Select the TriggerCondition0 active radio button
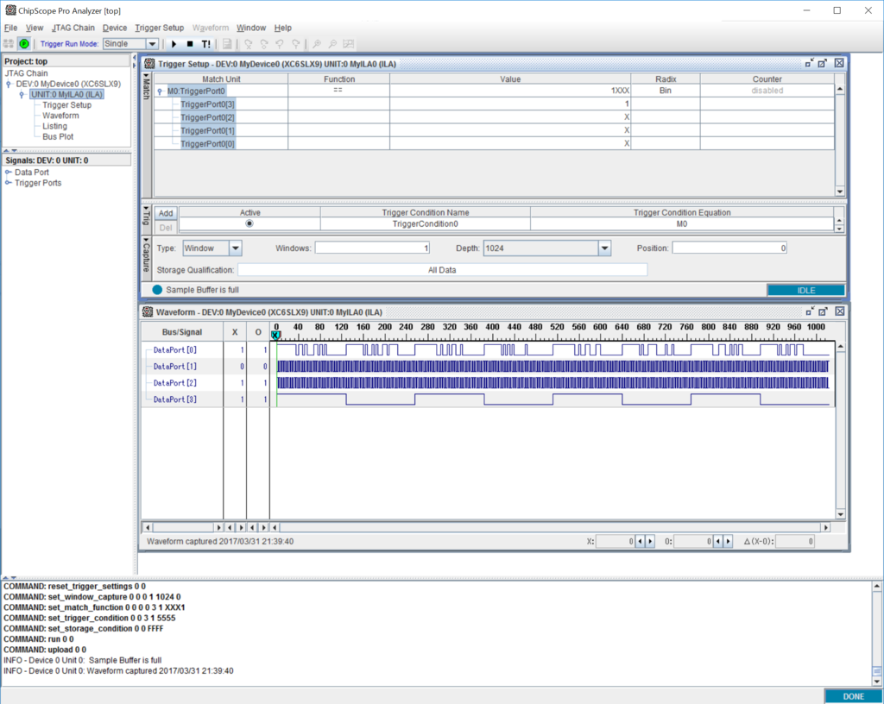This screenshot has height=704, width=884. point(249,223)
